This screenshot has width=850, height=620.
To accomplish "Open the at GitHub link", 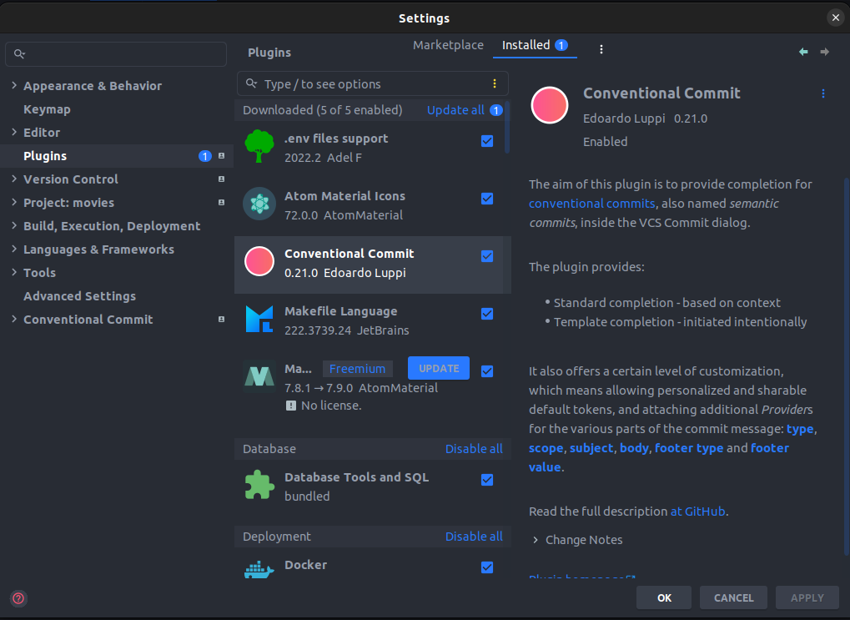I will coord(697,512).
